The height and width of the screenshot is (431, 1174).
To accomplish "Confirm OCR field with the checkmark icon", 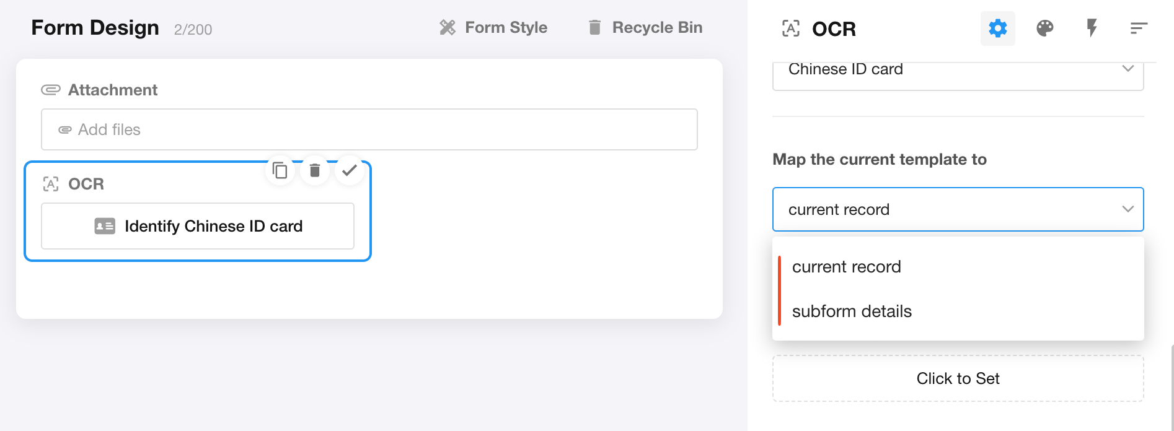I will [x=350, y=170].
